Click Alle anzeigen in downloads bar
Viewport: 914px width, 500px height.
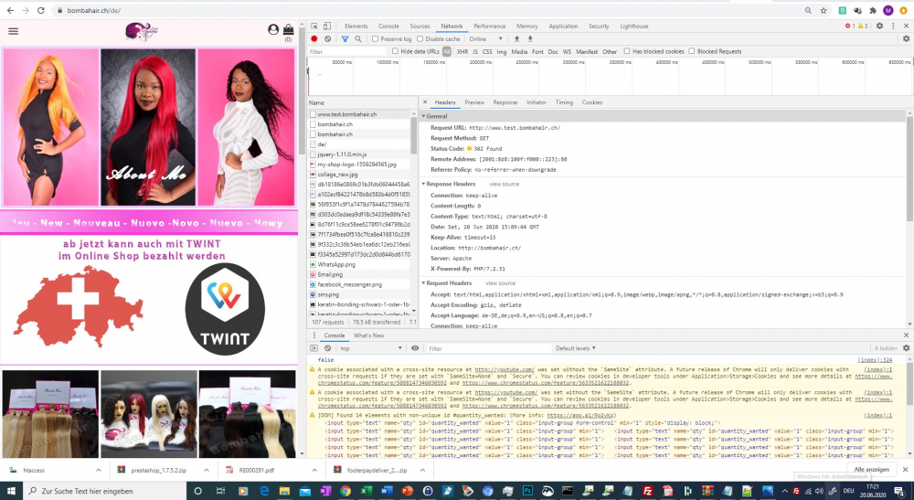pyautogui.click(x=871, y=470)
